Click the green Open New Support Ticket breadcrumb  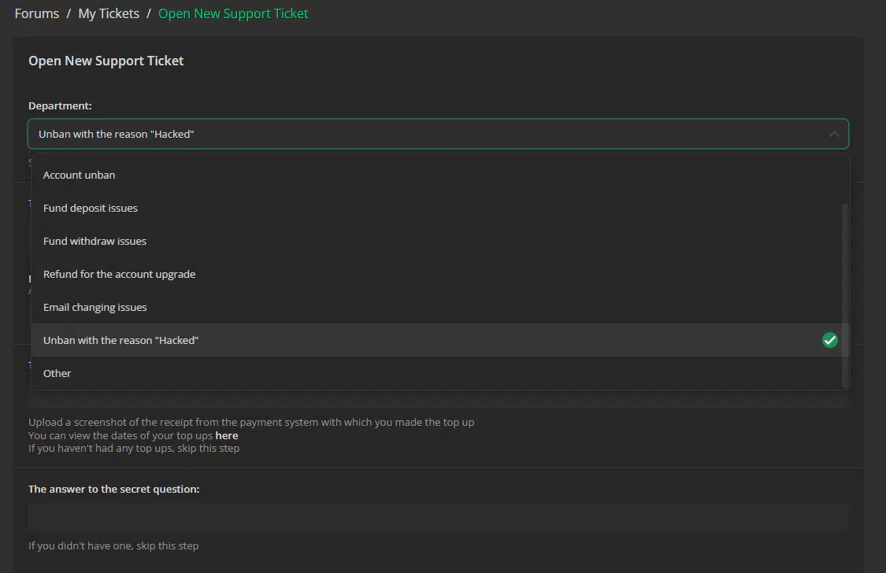click(233, 13)
